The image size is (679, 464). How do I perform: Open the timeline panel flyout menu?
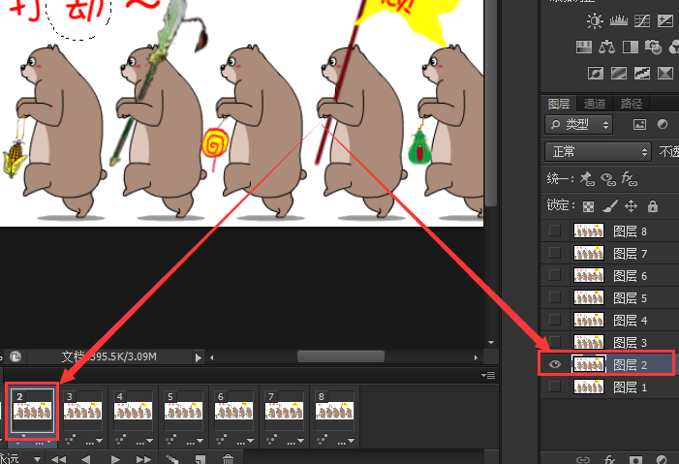click(x=488, y=375)
